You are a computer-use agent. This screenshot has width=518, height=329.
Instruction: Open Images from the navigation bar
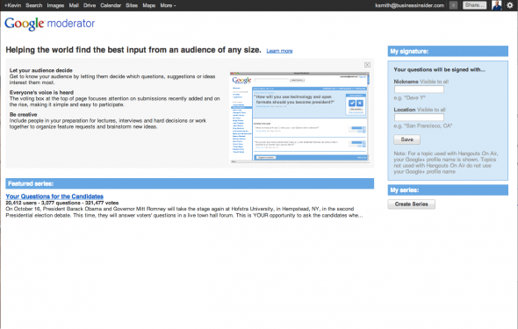click(55, 5)
